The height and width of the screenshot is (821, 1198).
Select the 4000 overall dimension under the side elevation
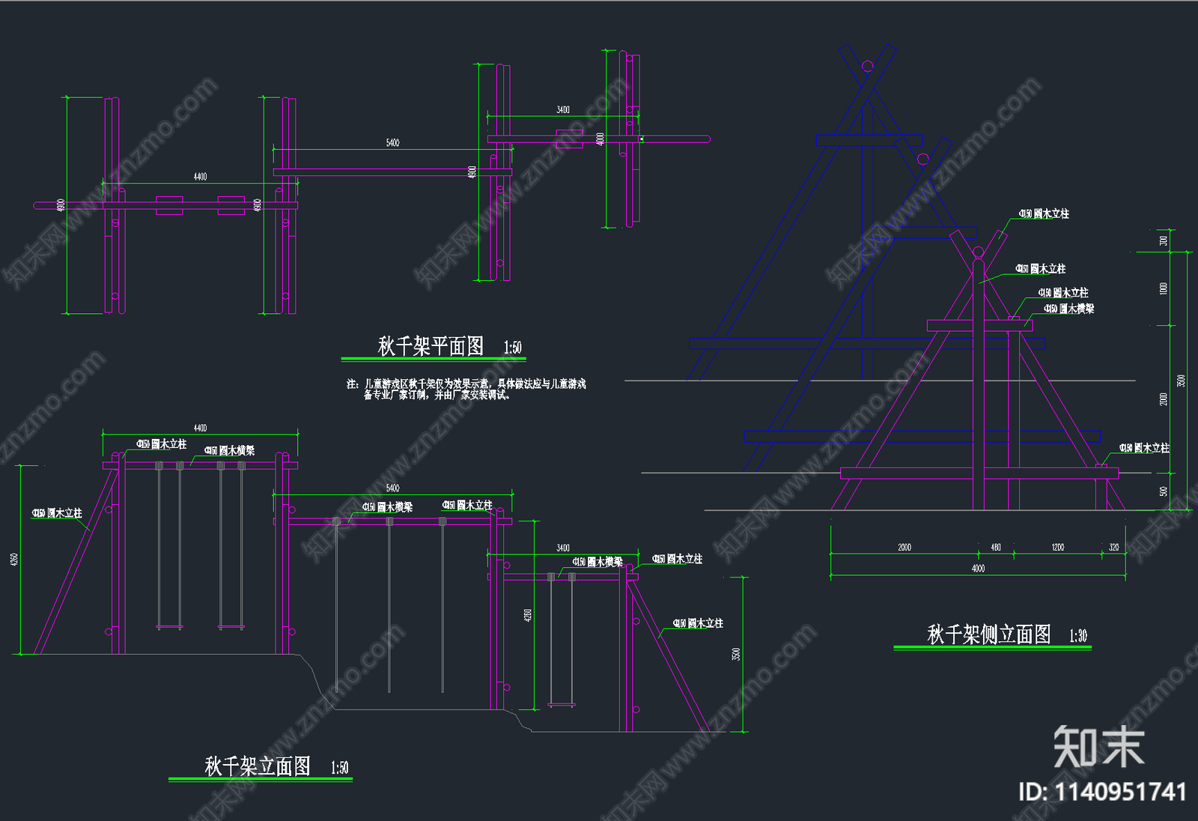[x=978, y=568]
